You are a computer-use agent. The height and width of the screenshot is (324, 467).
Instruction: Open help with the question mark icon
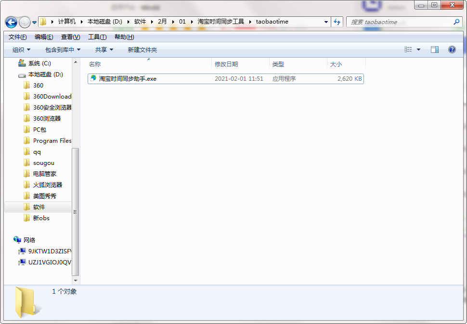click(x=452, y=50)
